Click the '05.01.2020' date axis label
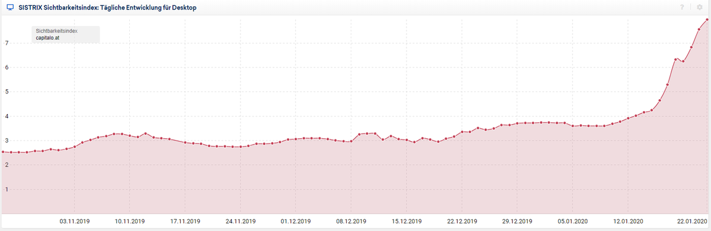Image resolution: width=711 pixels, height=231 pixels. (x=573, y=222)
